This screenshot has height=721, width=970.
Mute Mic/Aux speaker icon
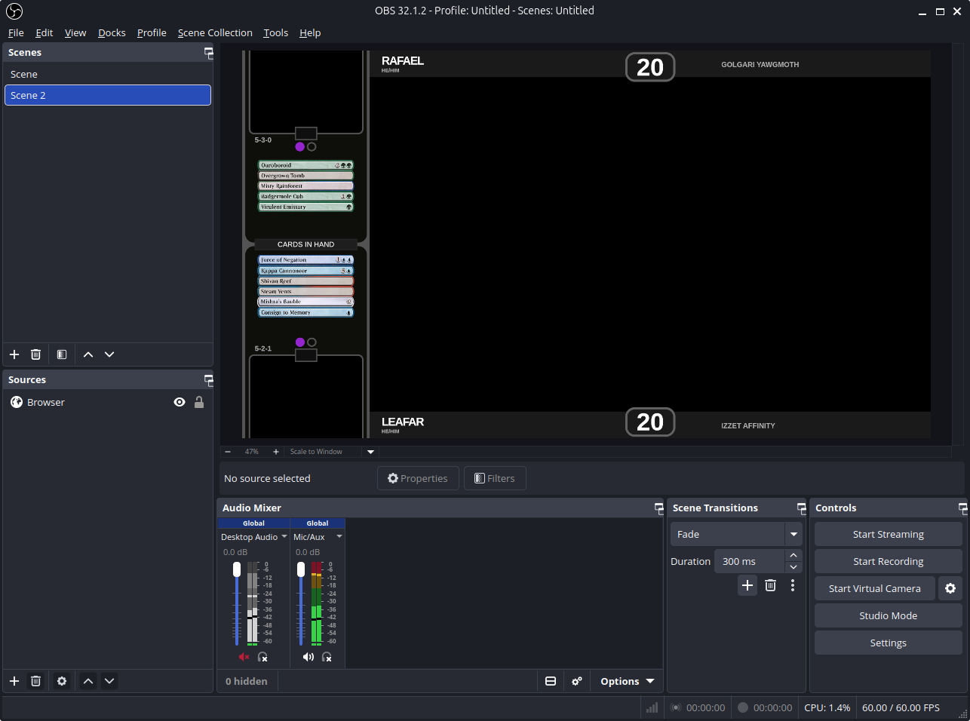pyautogui.click(x=308, y=657)
